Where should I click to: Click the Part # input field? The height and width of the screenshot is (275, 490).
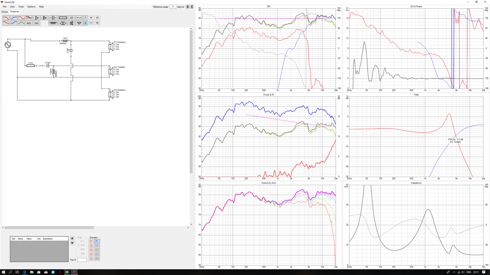(x=82, y=260)
